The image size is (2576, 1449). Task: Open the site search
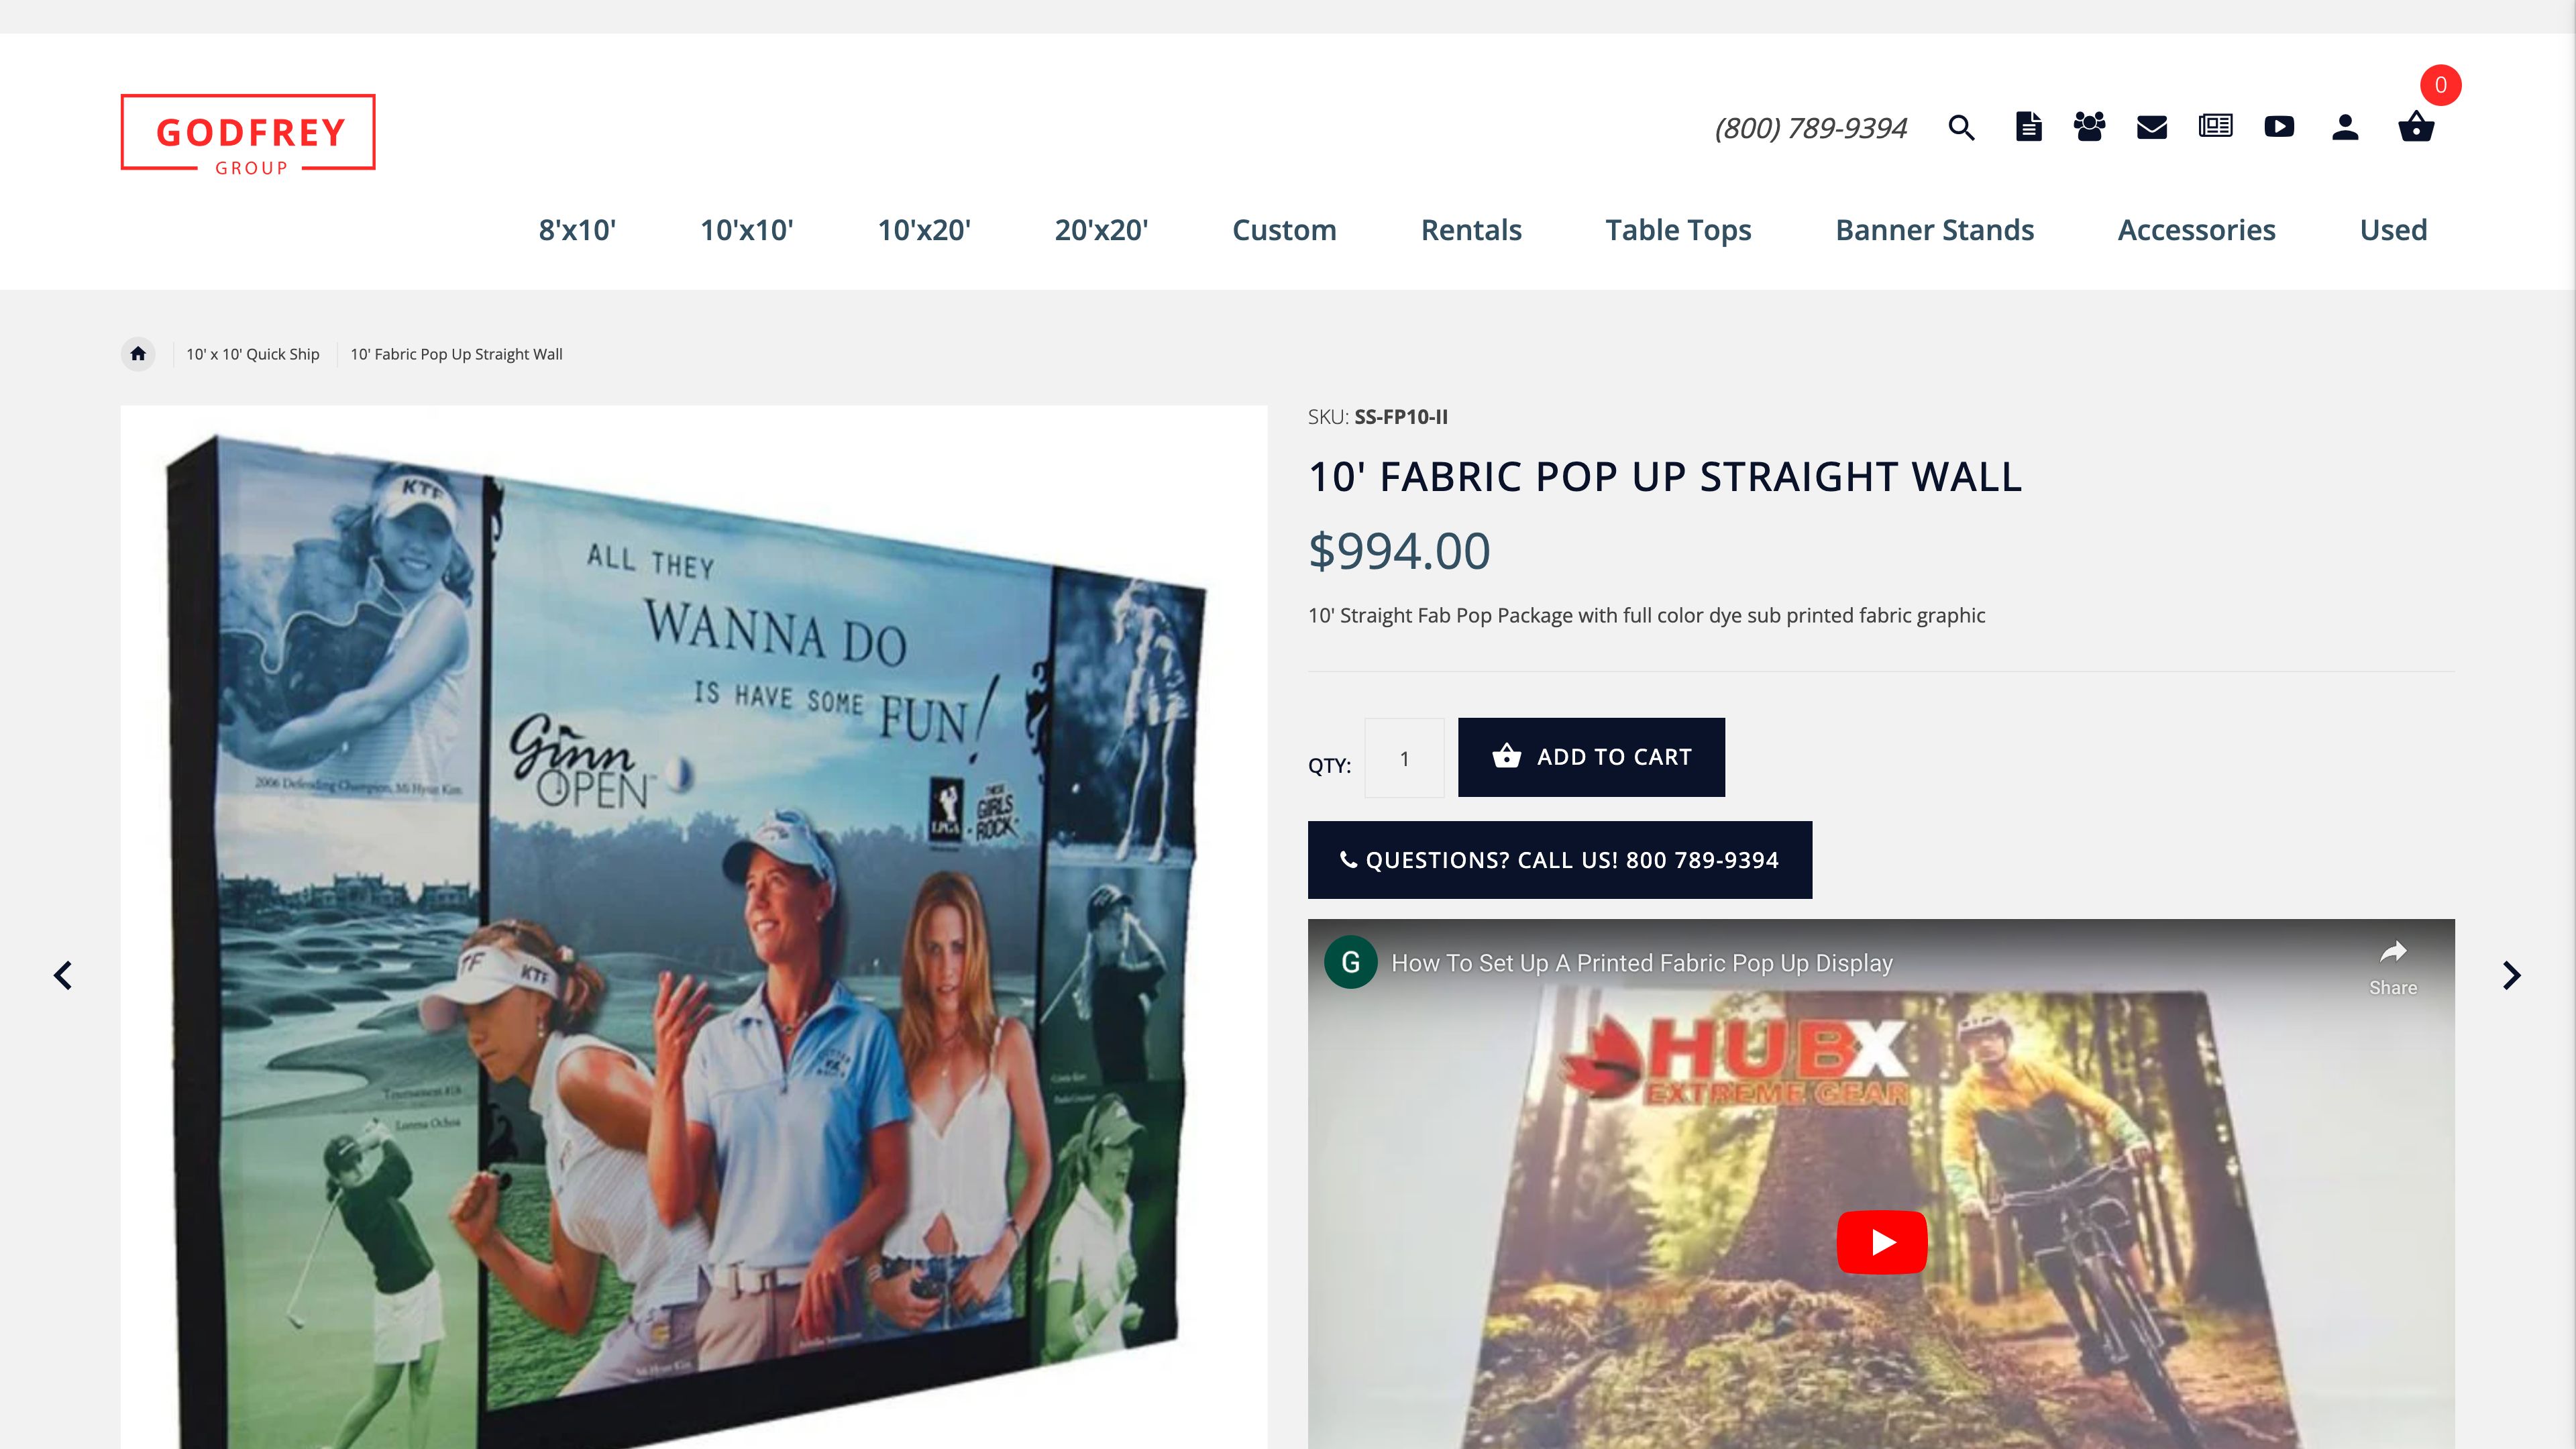1961,128
